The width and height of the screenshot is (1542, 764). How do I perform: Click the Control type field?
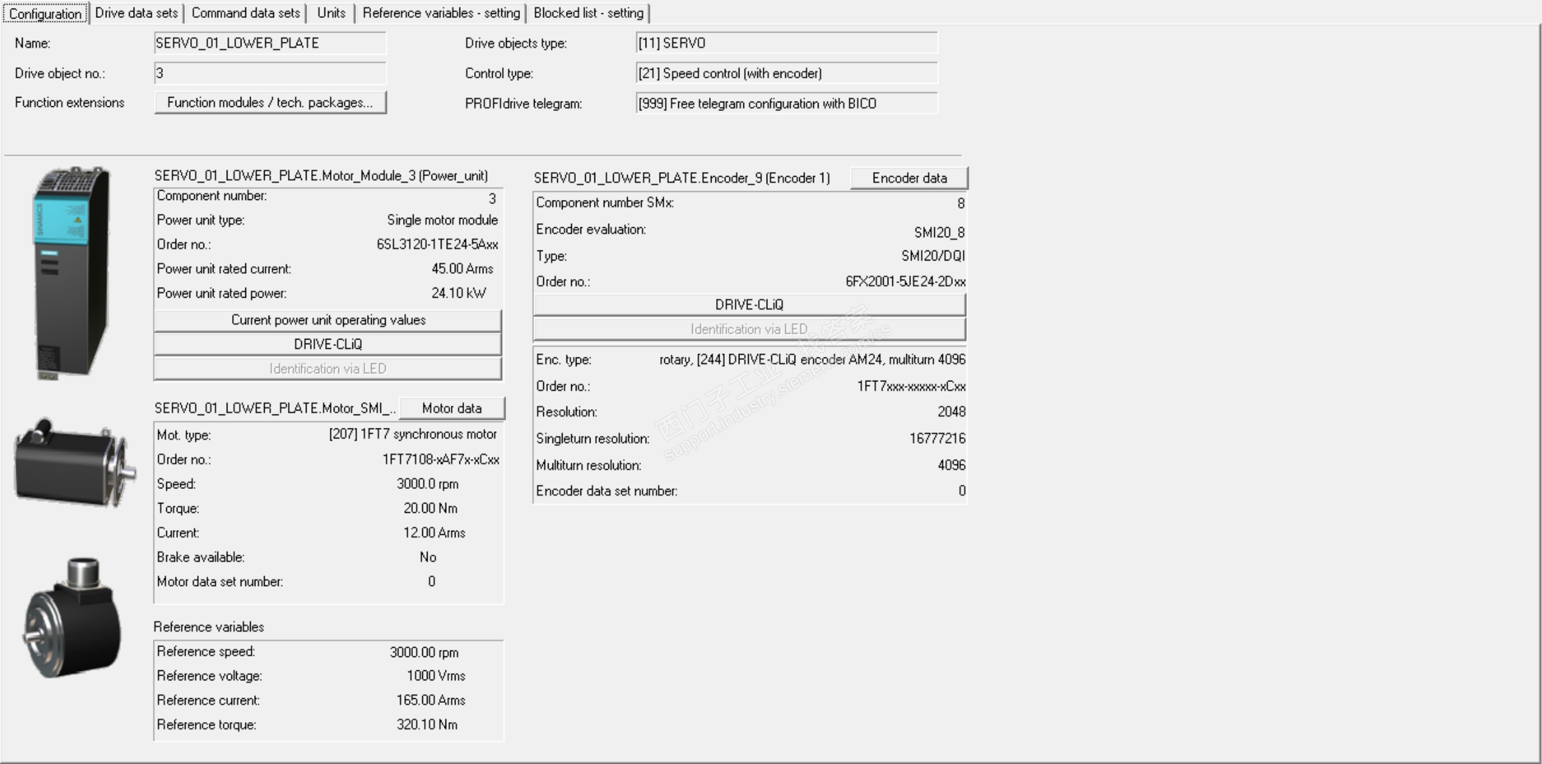tap(786, 73)
